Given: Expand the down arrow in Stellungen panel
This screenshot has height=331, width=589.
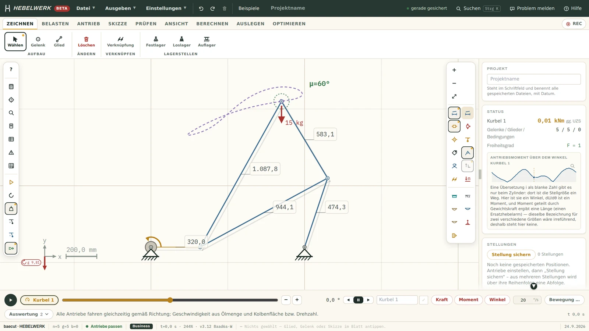Looking at the screenshot, I should click(x=534, y=286).
